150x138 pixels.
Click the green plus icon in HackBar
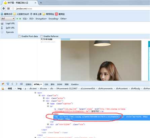click(x=20, y=19)
